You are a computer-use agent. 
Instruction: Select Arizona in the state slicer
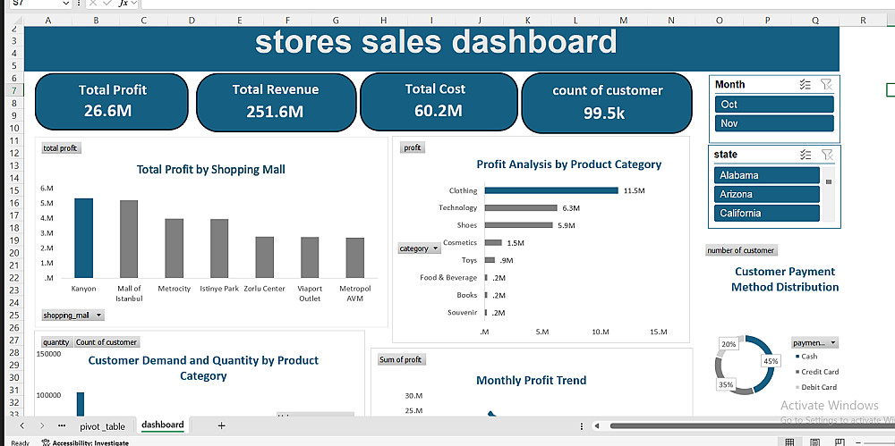pyautogui.click(x=767, y=194)
